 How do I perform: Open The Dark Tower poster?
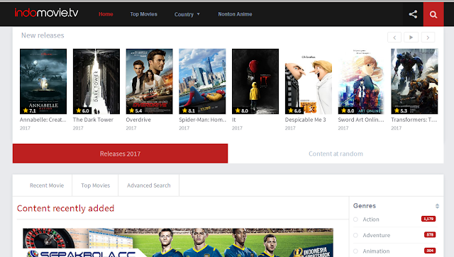tap(96, 81)
